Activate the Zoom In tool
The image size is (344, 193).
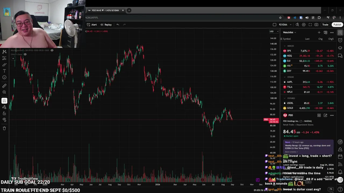4,92
